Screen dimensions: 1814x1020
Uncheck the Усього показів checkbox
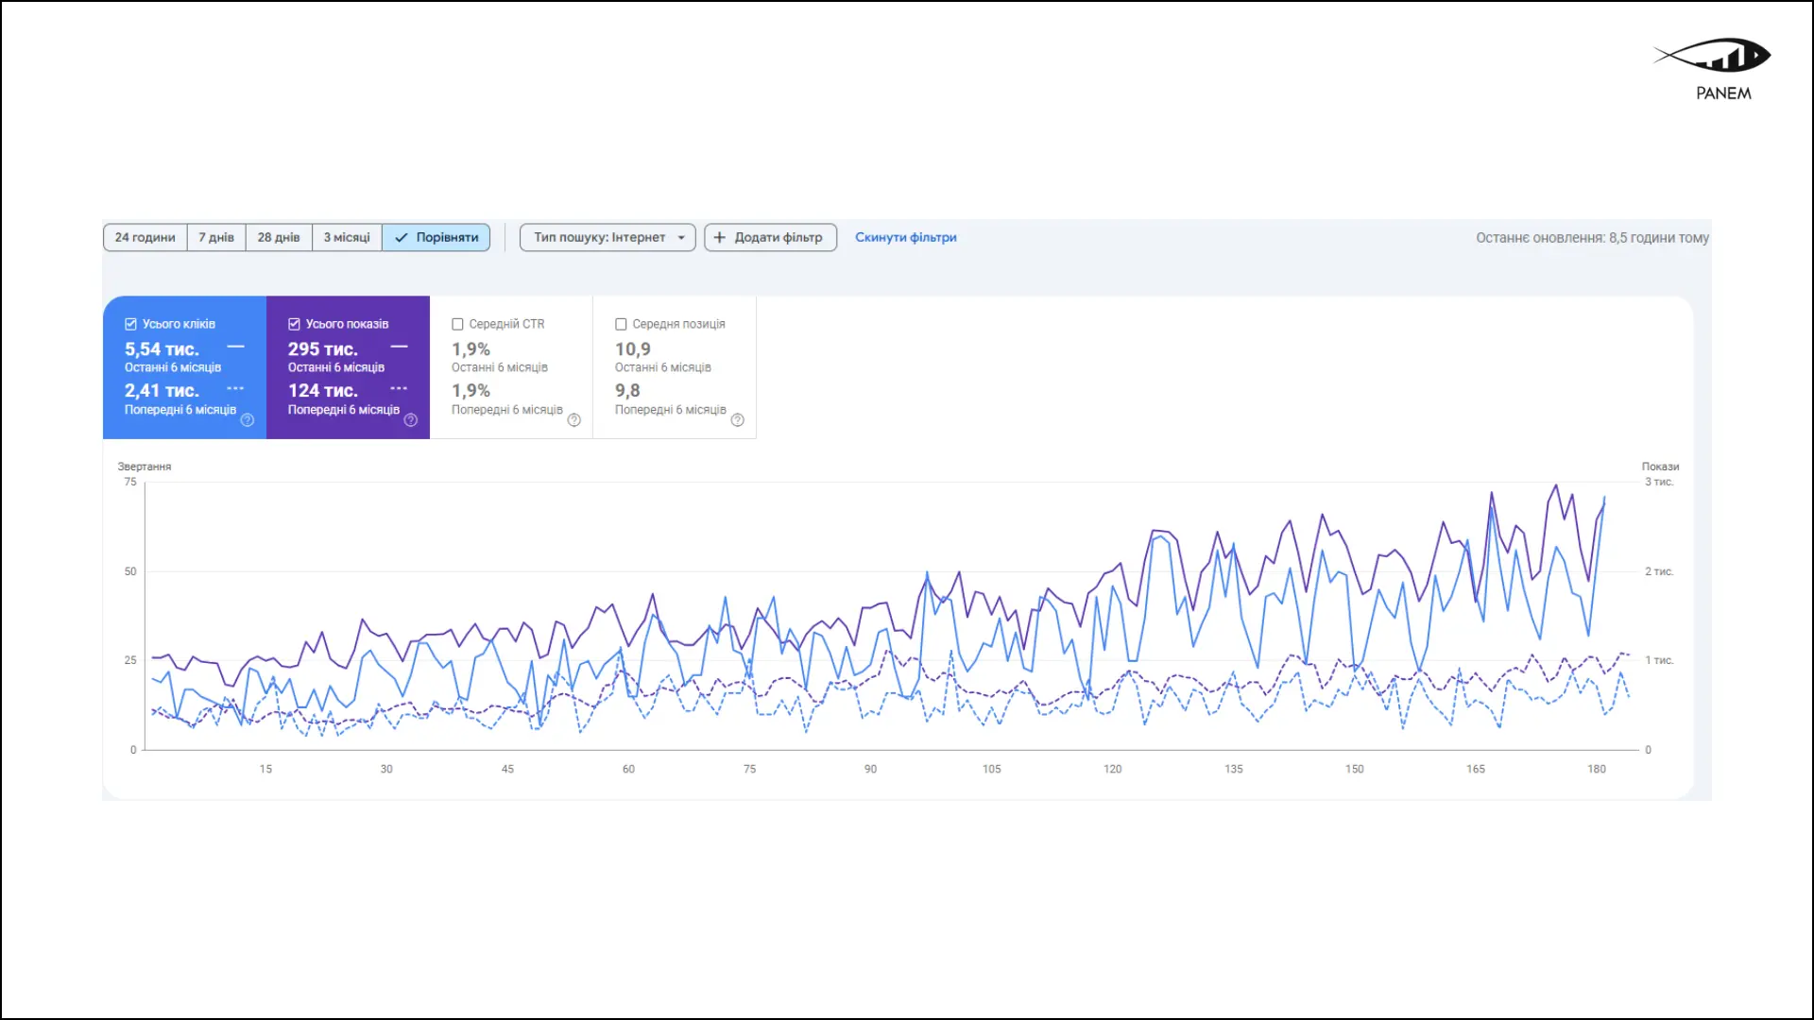point(295,324)
